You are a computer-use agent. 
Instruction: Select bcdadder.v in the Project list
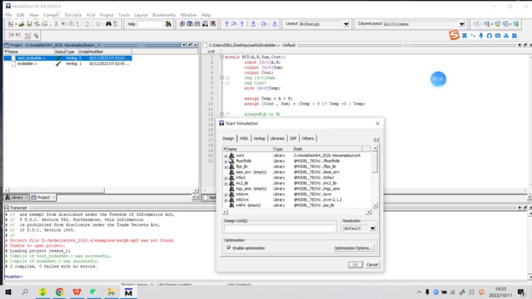(27, 64)
